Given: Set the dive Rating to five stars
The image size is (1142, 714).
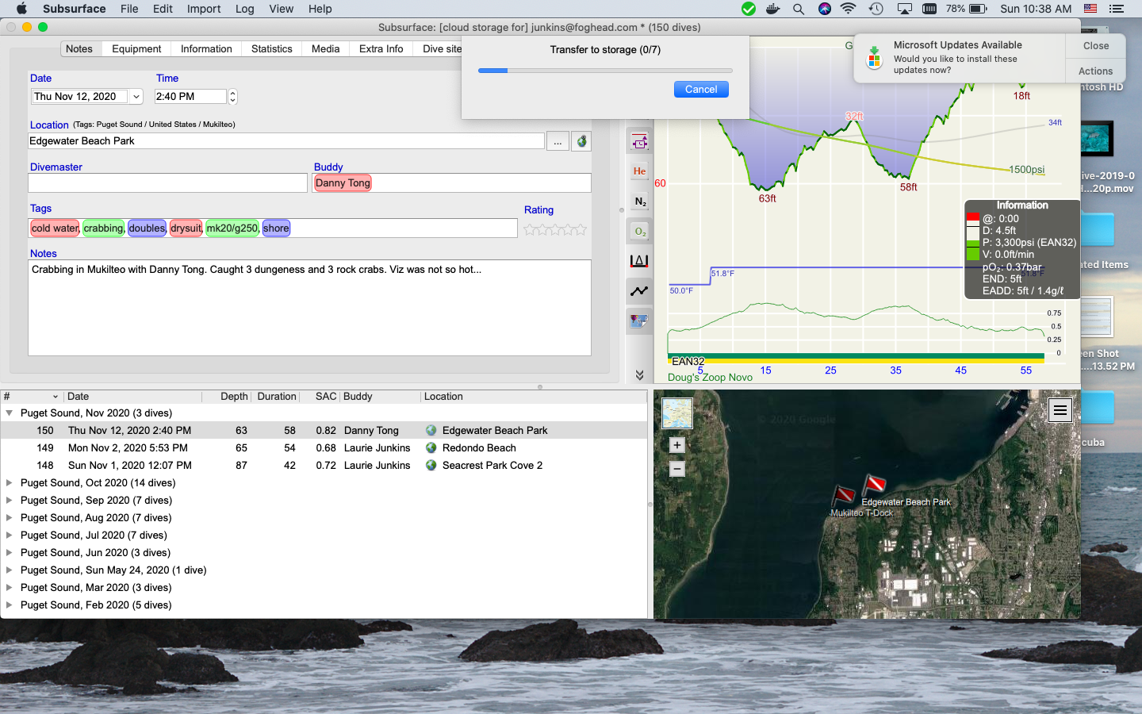Looking at the screenshot, I should pyautogui.click(x=581, y=229).
